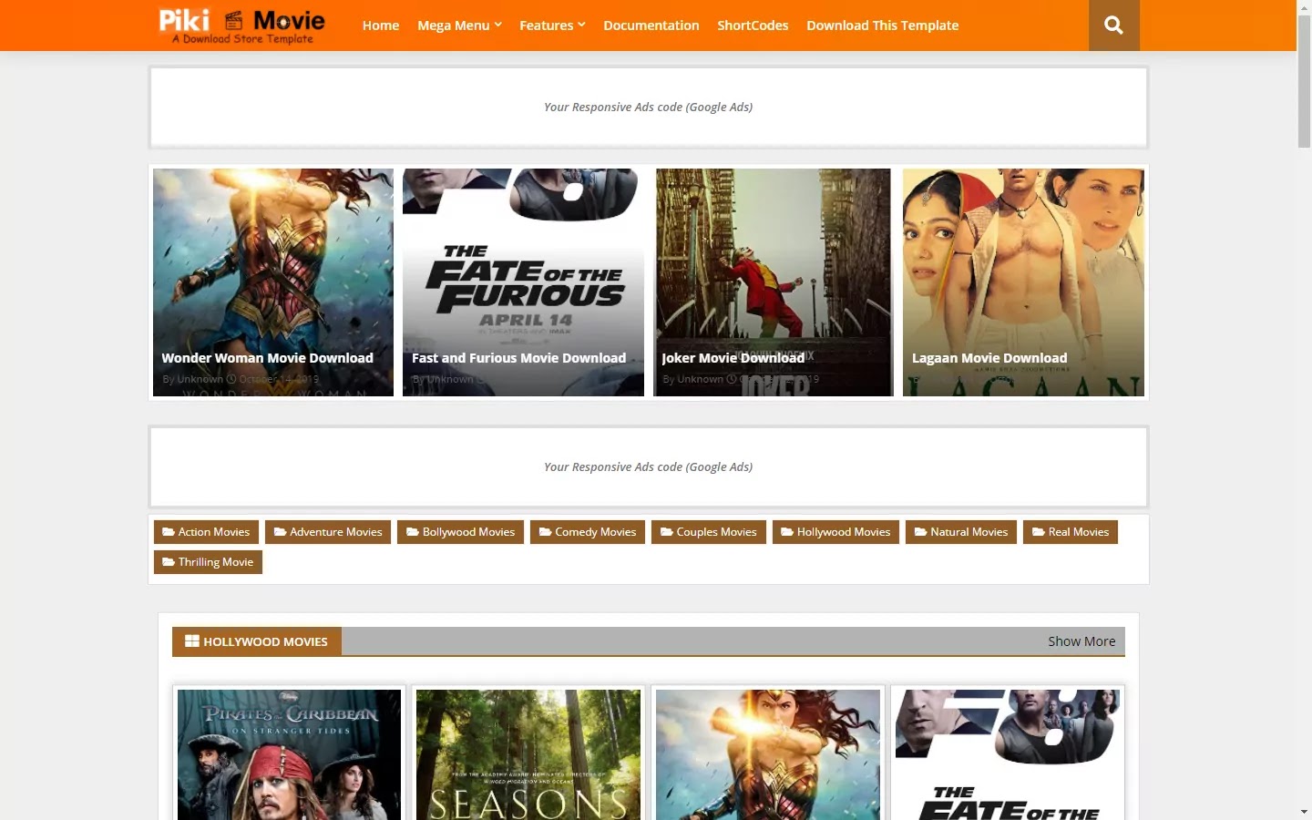1312x820 pixels.
Task: Click the folder icon on Hollywood Movies tag
Action: [x=787, y=532]
